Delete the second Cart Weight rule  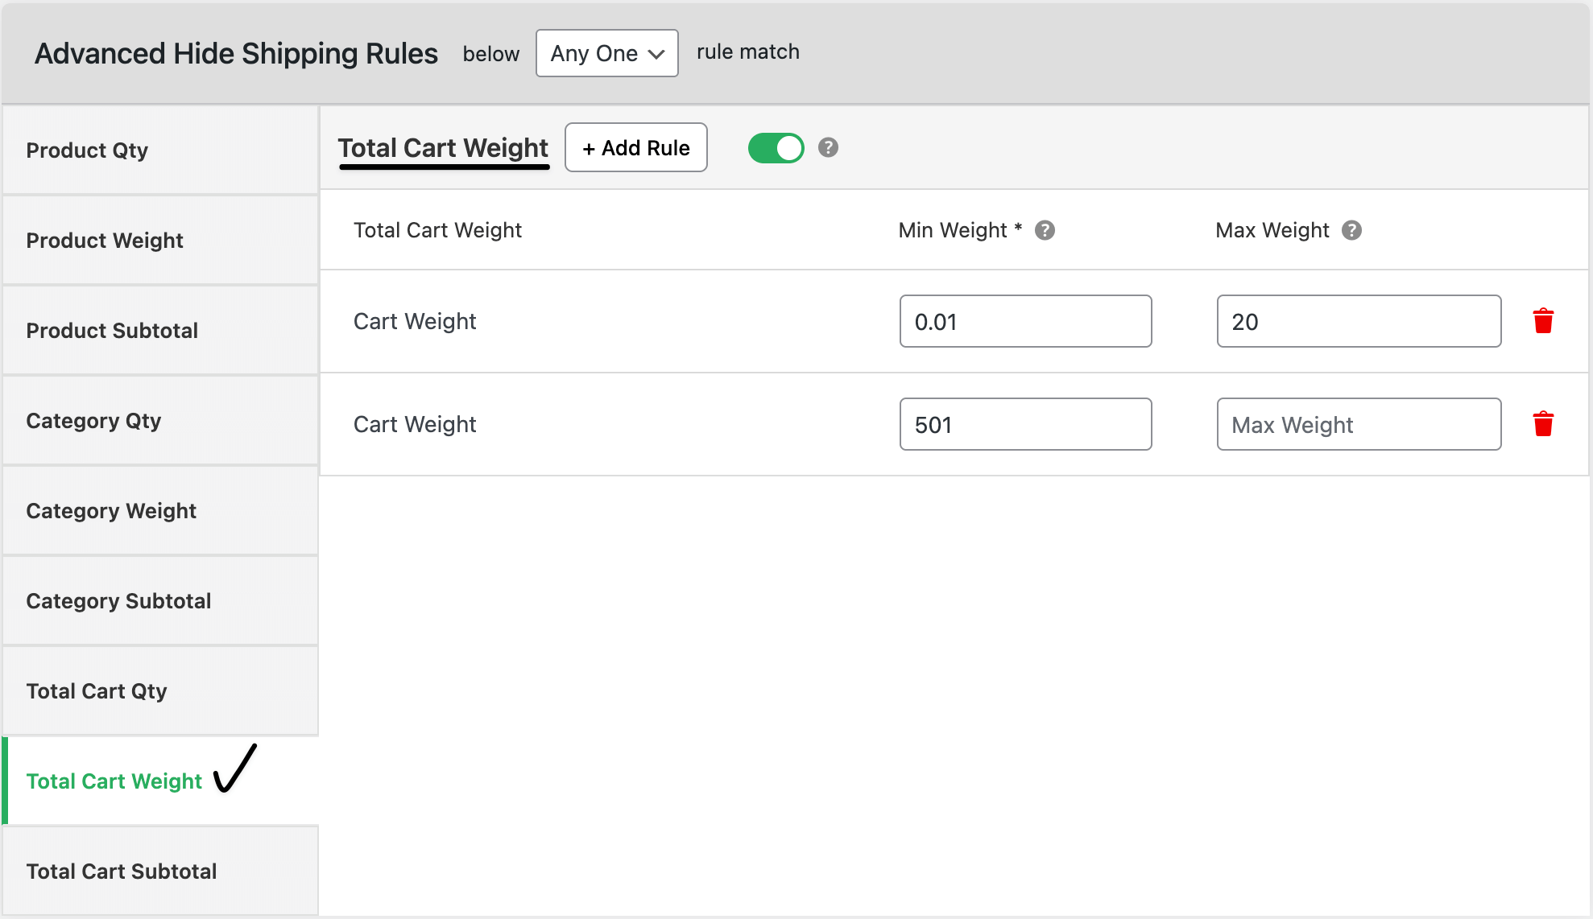tap(1544, 422)
